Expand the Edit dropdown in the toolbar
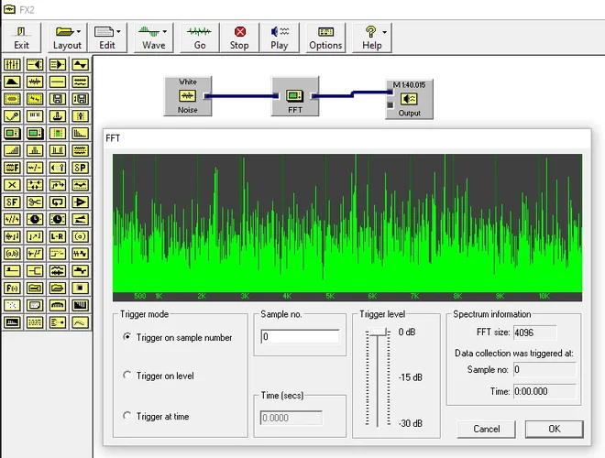Screen dimensions: 605x458 109,37
